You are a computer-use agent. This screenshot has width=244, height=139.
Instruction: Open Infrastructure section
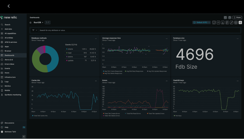10,77
